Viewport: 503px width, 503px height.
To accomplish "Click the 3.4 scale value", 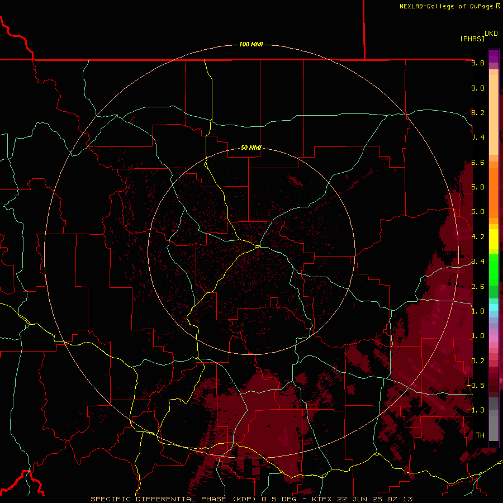I will click(478, 262).
